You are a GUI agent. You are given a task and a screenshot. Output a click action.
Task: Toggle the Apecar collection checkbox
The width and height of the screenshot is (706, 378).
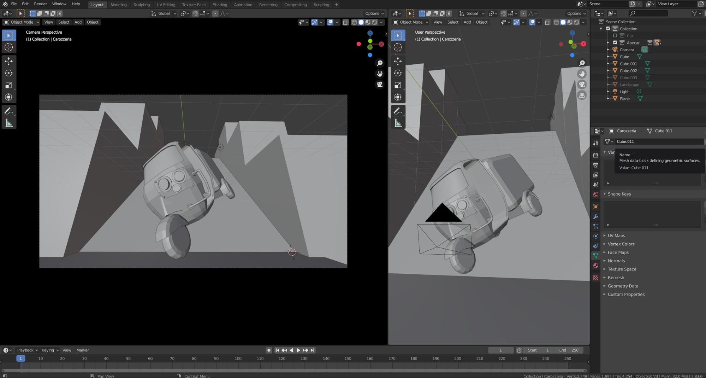pyautogui.click(x=615, y=43)
